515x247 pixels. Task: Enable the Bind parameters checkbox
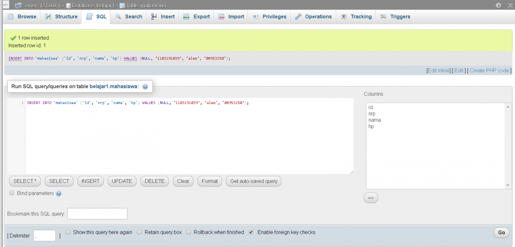(12, 193)
